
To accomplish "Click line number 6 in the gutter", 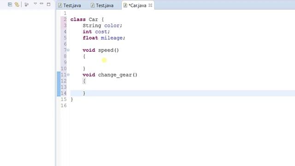I will [65, 44].
